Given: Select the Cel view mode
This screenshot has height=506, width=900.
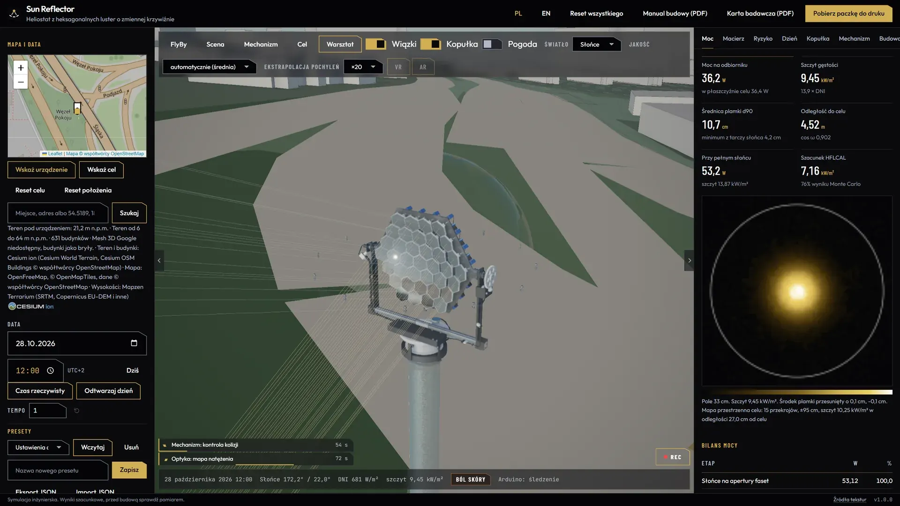Looking at the screenshot, I should point(302,44).
